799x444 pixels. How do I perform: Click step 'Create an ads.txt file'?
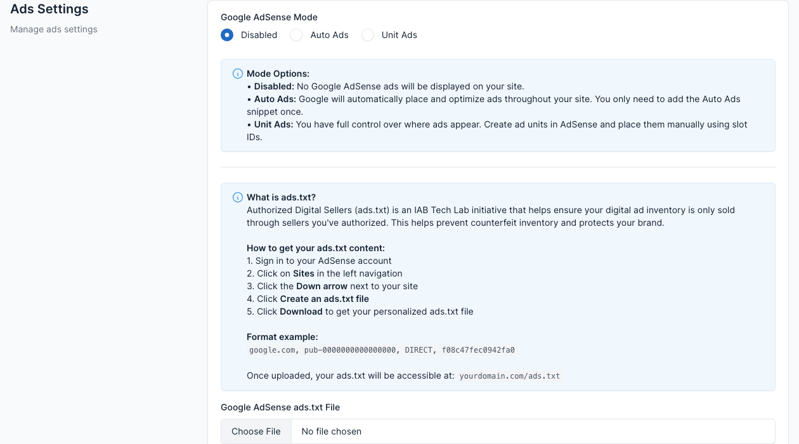click(x=308, y=299)
